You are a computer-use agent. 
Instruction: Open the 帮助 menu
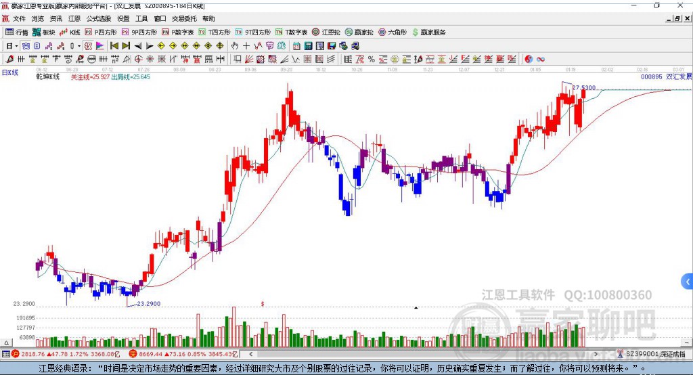(x=208, y=18)
